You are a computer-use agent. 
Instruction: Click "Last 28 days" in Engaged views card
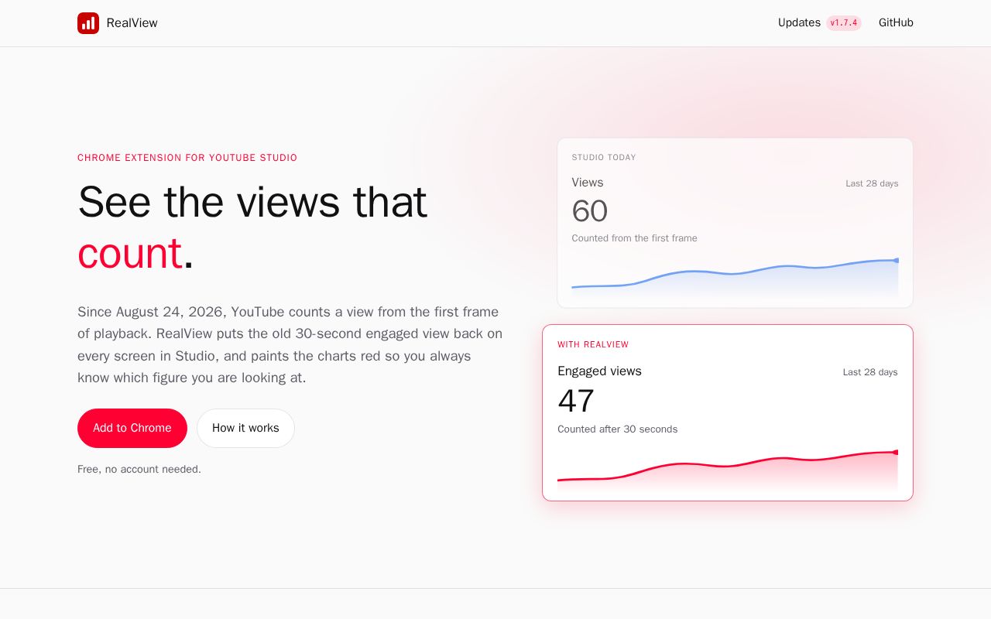coord(870,372)
